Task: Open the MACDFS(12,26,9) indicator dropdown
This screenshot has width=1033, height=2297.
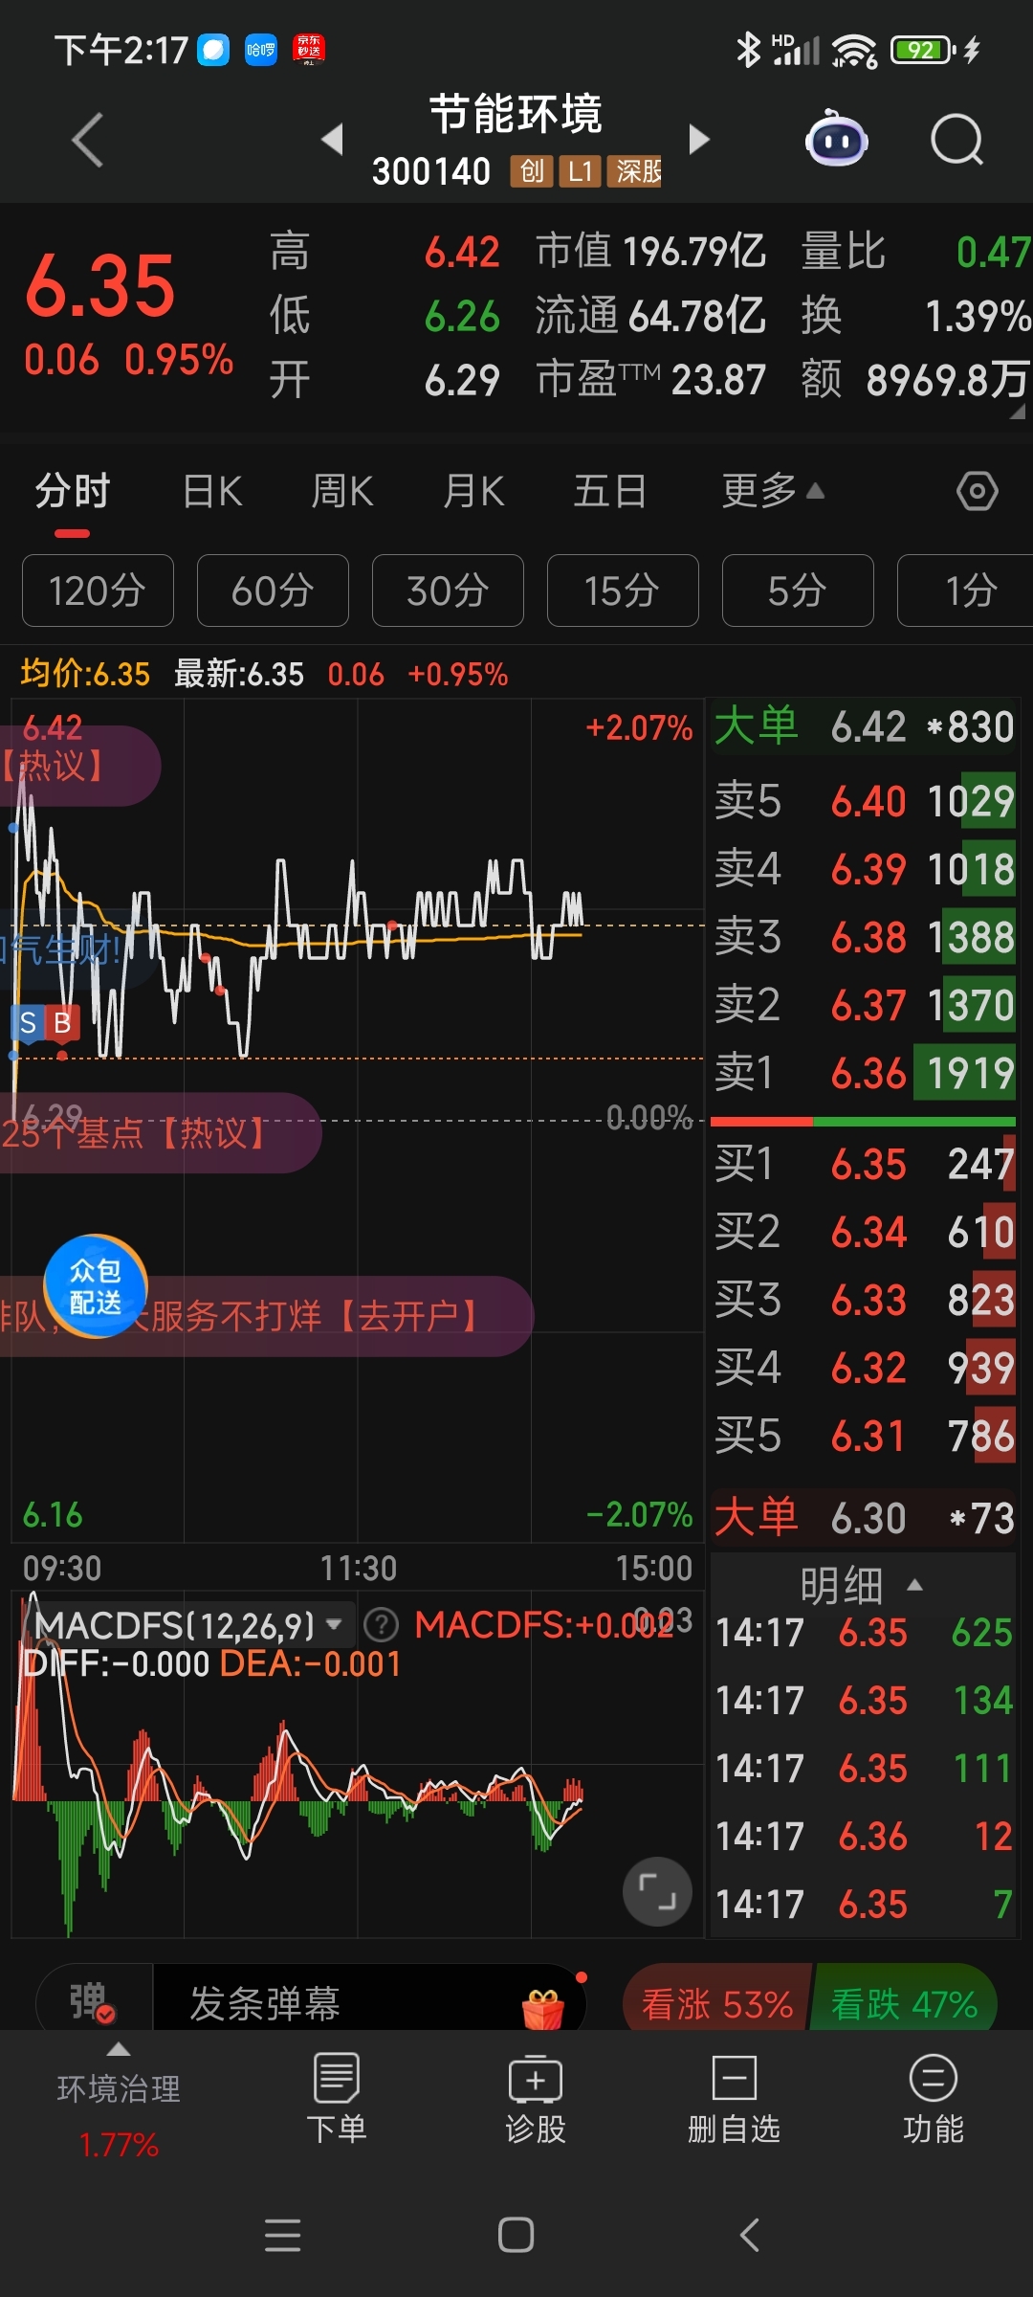Action: [x=187, y=1625]
